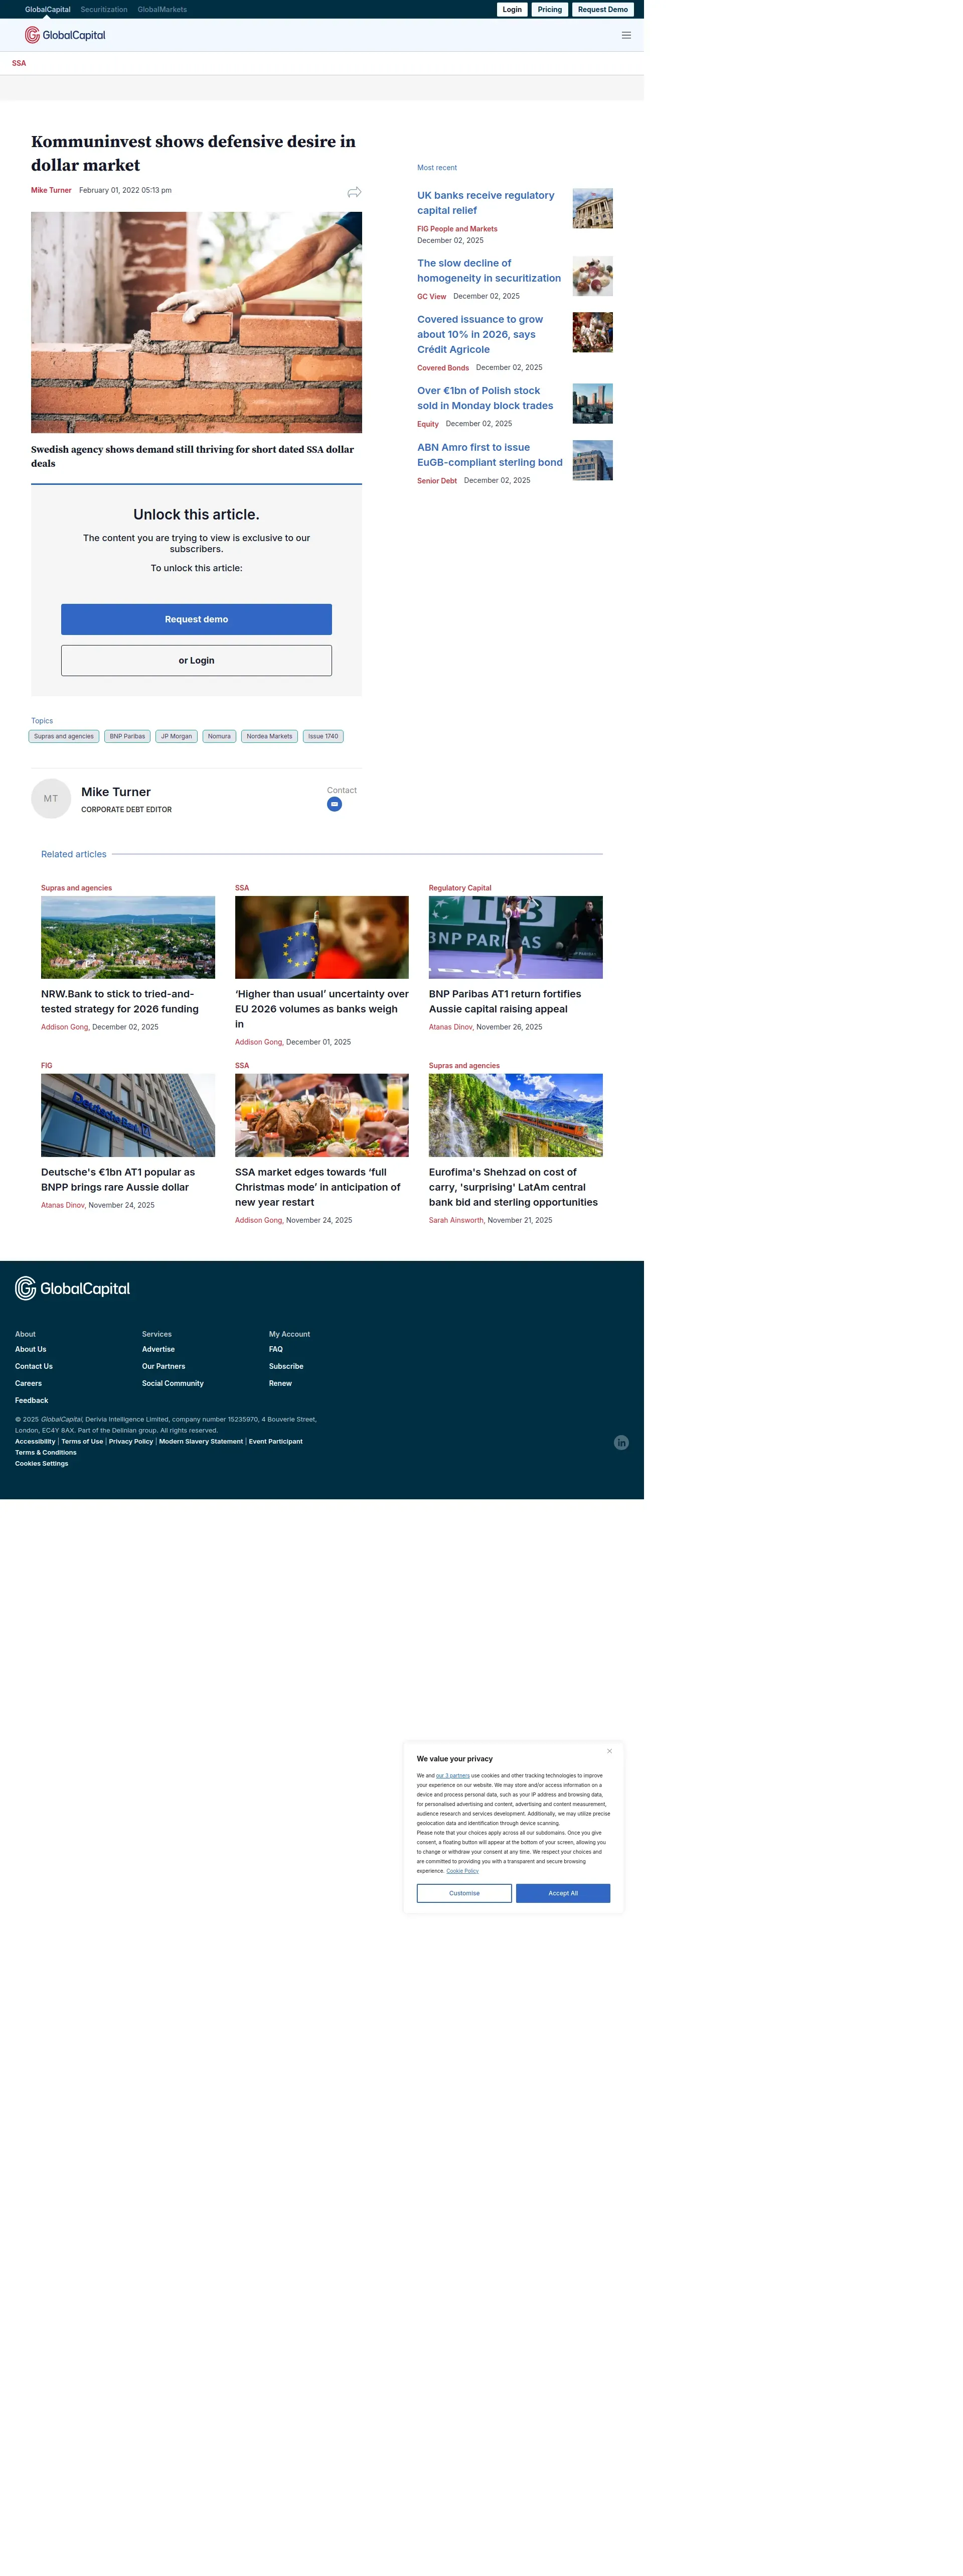Open UK banks regulatory relief thumbnail
Screen dimensions: 963x2576
point(592,208)
